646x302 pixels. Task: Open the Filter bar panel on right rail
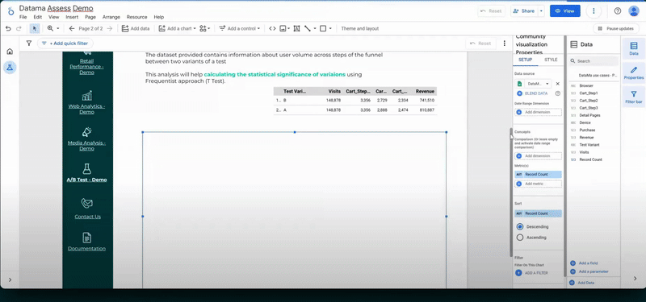click(x=634, y=97)
